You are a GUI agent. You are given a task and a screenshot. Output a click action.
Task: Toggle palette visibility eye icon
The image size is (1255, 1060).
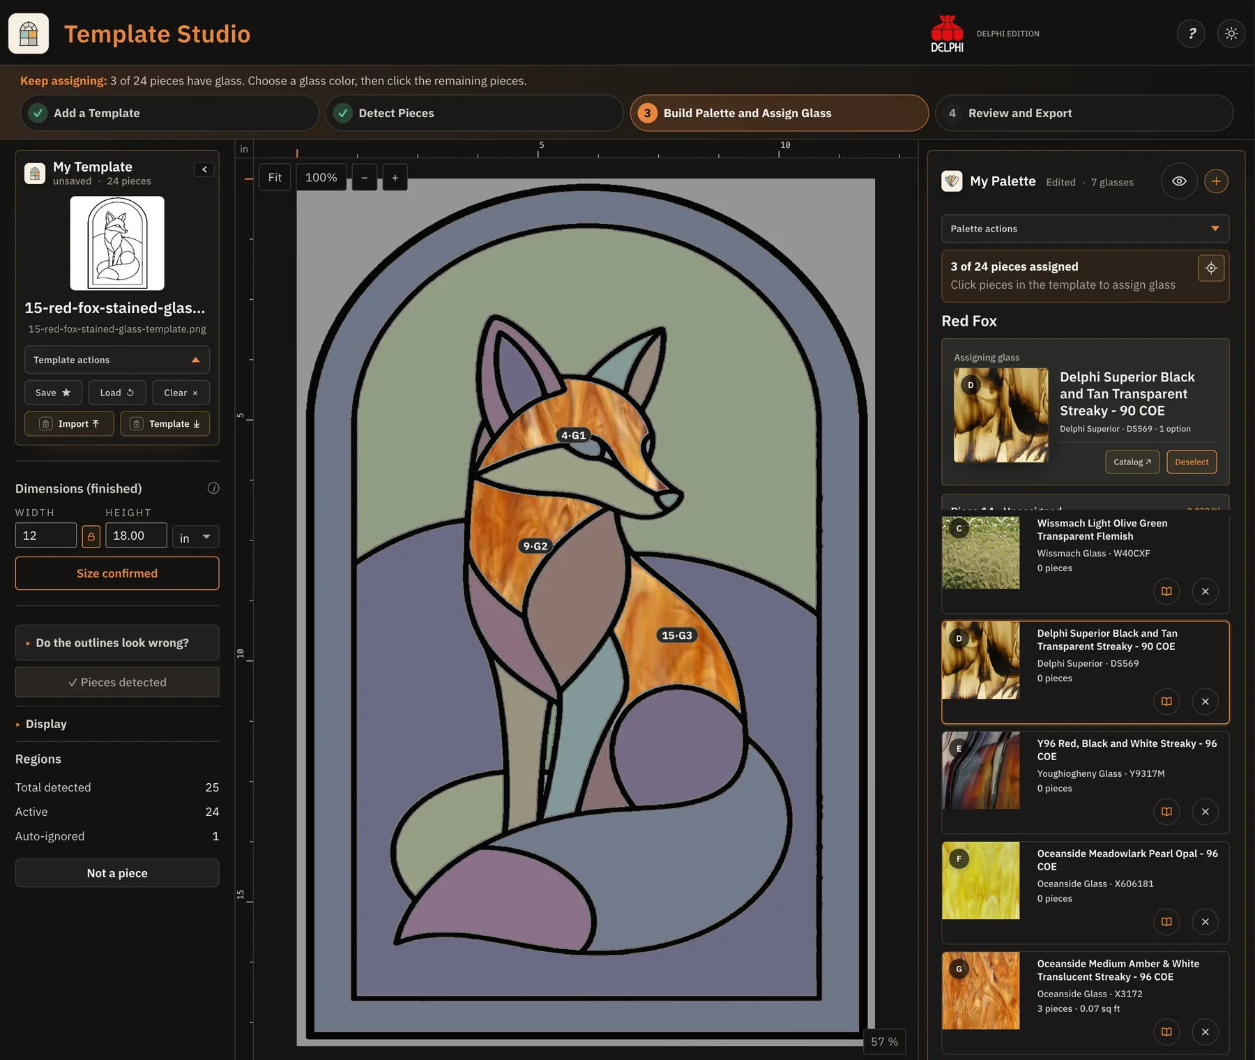point(1179,181)
